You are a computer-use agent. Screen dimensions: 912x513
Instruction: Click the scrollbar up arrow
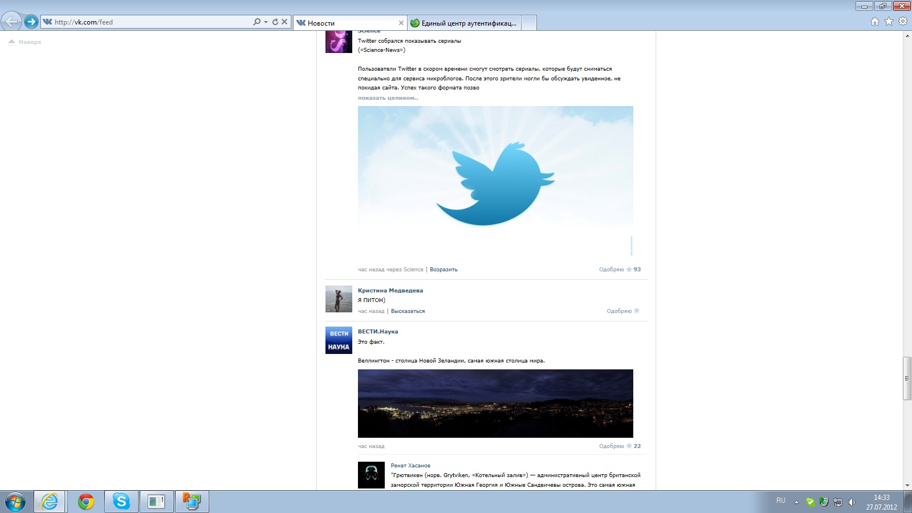click(907, 35)
